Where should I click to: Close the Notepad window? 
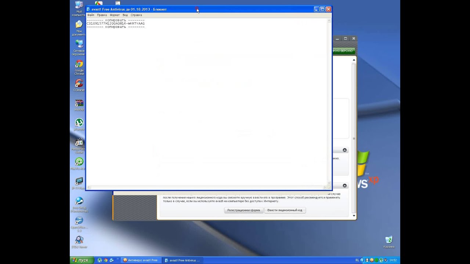coord(328,9)
